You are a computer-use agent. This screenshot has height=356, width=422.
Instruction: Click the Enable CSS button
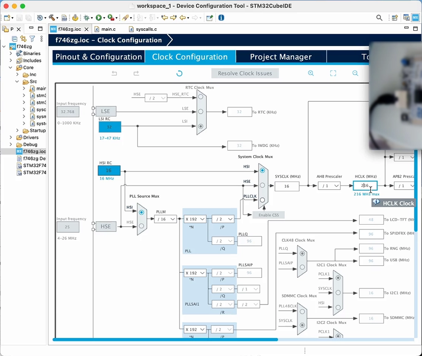click(x=268, y=215)
